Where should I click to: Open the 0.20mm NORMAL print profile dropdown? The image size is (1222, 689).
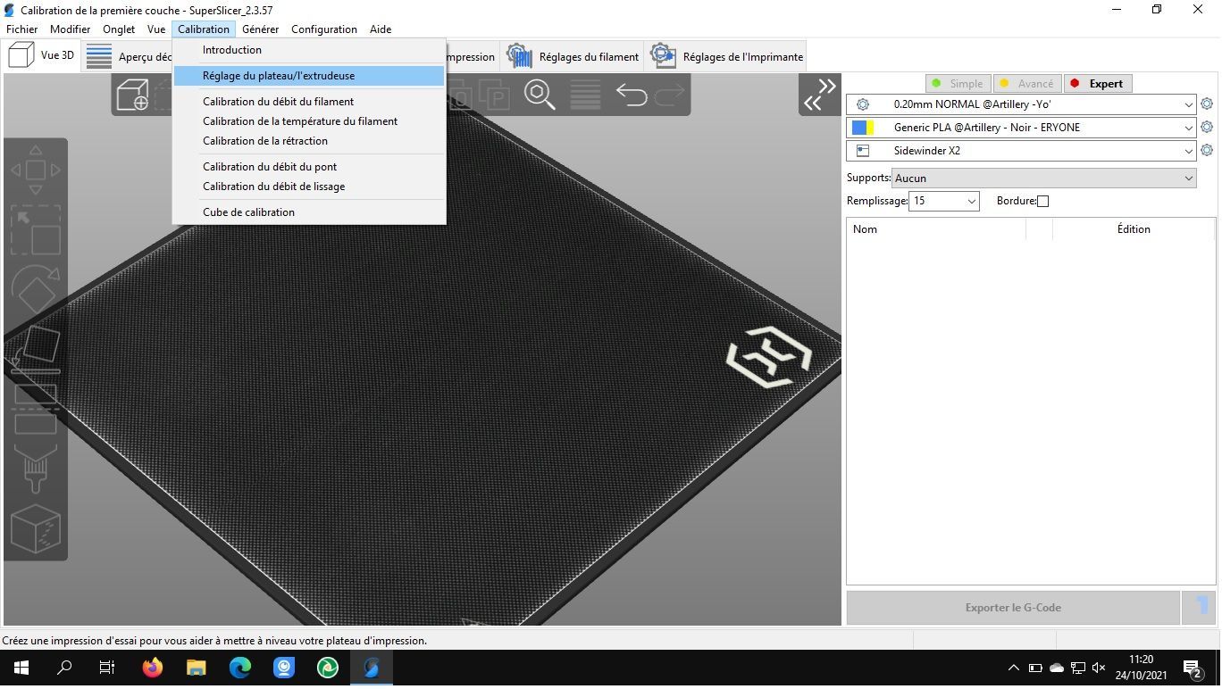(1021, 104)
